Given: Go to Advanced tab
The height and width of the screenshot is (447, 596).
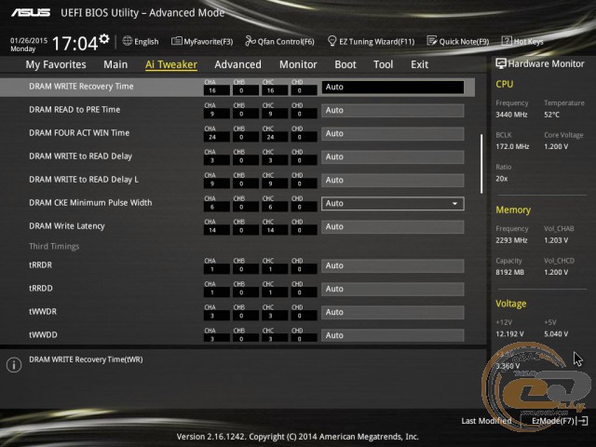Looking at the screenshot, I should click(238, 64).
